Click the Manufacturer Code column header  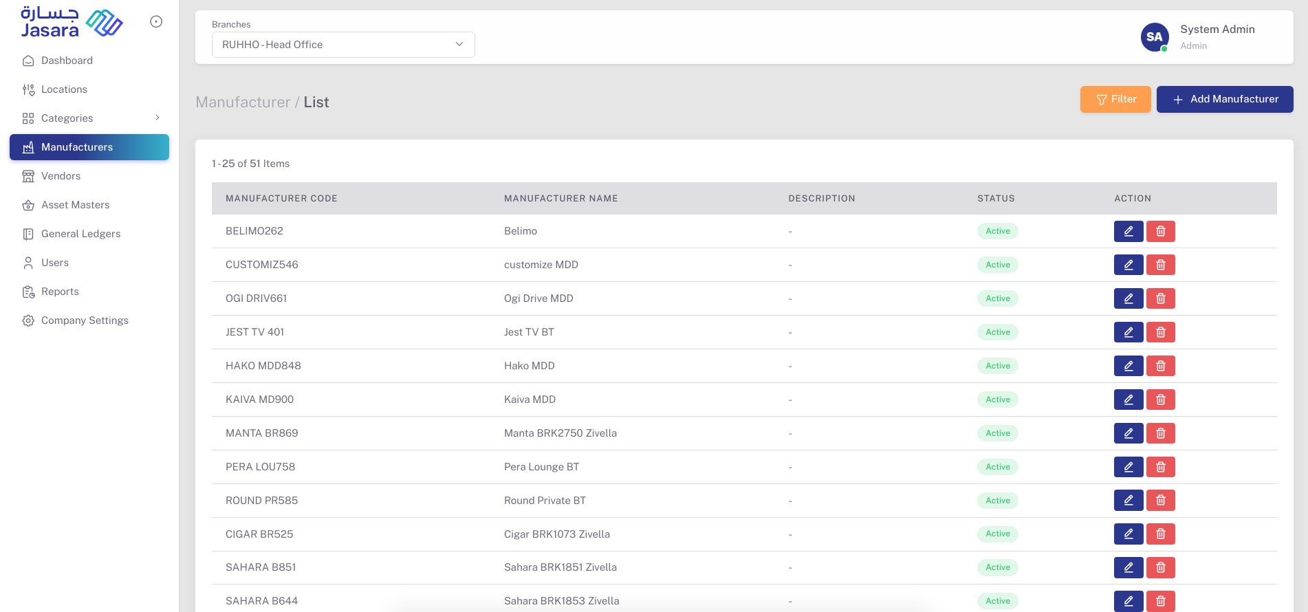coord(281,199)
